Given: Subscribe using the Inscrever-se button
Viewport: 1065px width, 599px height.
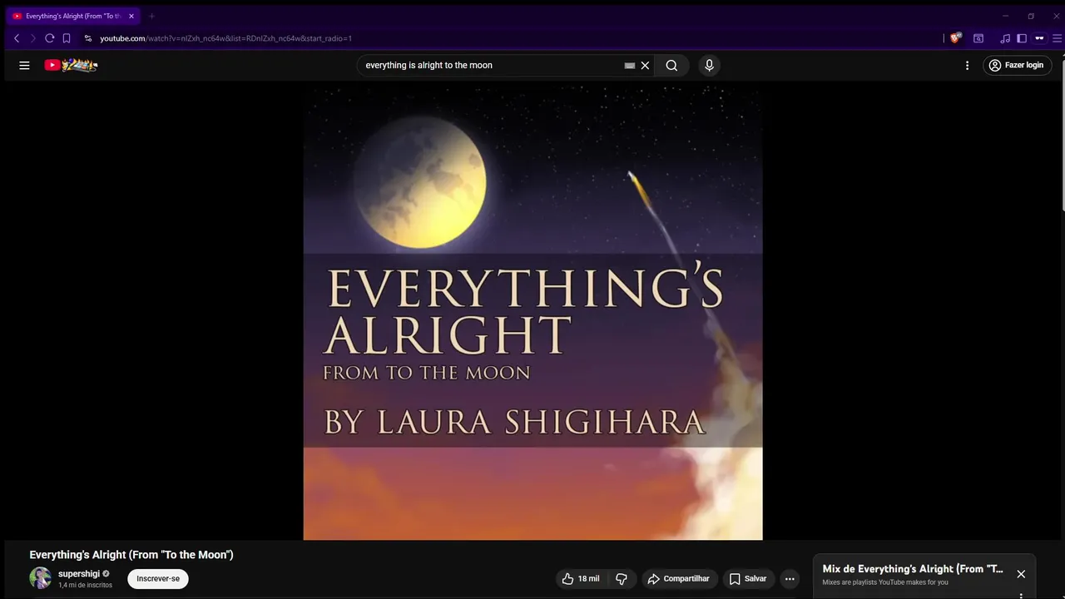Looking at the screenshot, I should pyautogui.click(x=158, y=578).
